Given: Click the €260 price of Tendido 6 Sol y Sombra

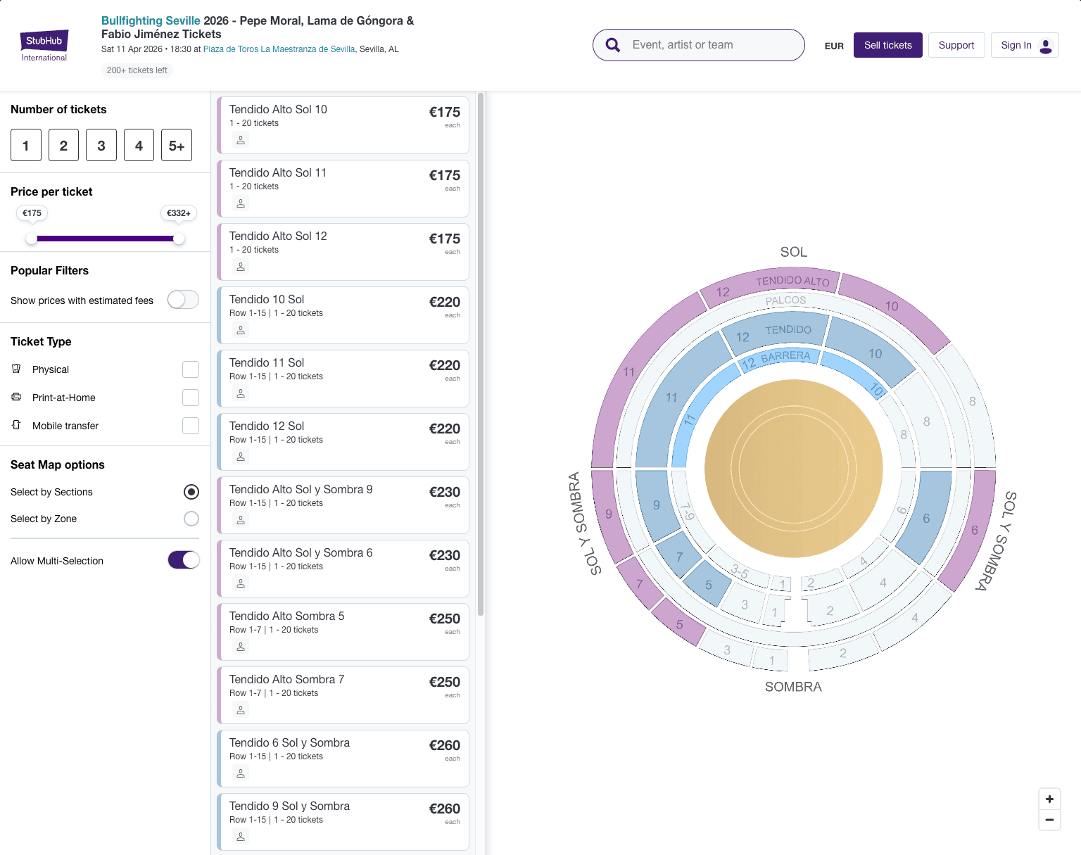Looking at the screenshot, I should point(445,745).
